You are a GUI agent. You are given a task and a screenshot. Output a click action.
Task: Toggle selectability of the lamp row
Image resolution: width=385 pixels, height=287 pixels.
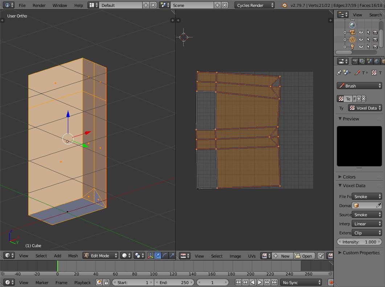click(x=368, y=47)
